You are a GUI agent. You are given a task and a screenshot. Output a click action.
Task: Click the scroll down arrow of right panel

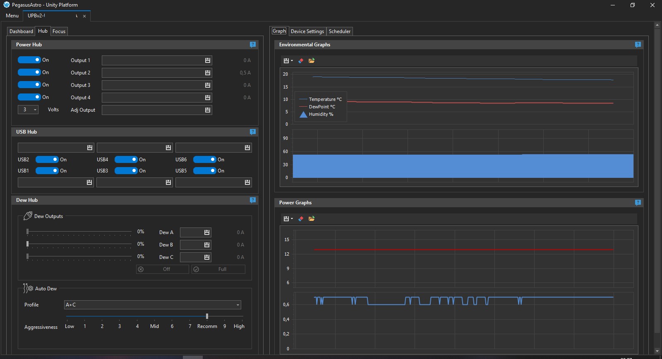pyautogui.click(x=657, y=351)
